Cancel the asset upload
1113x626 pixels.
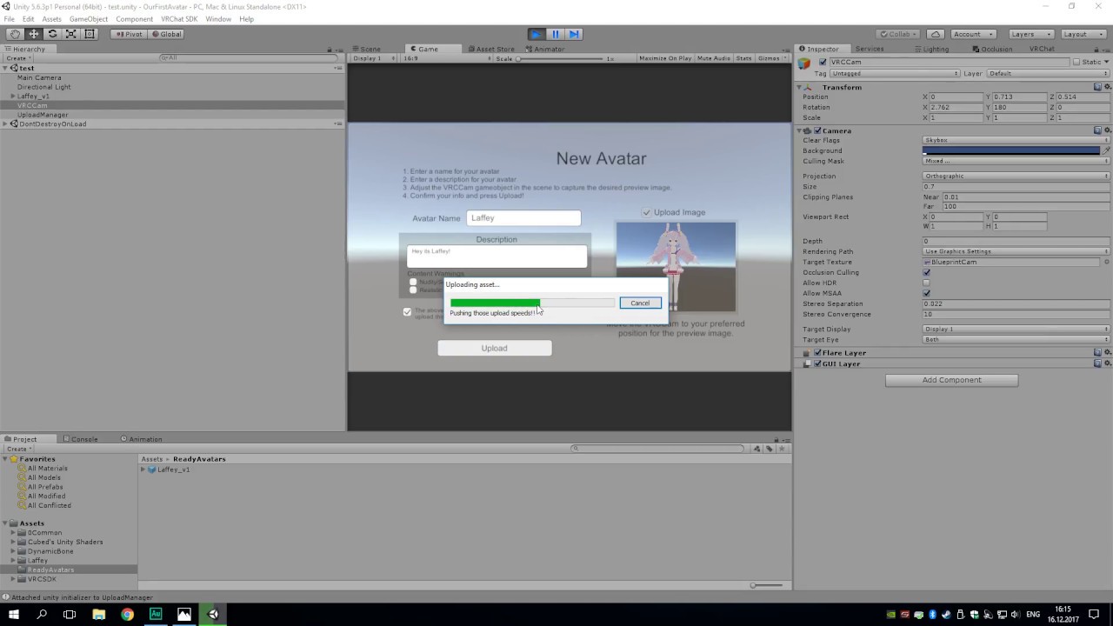(640, 303)
